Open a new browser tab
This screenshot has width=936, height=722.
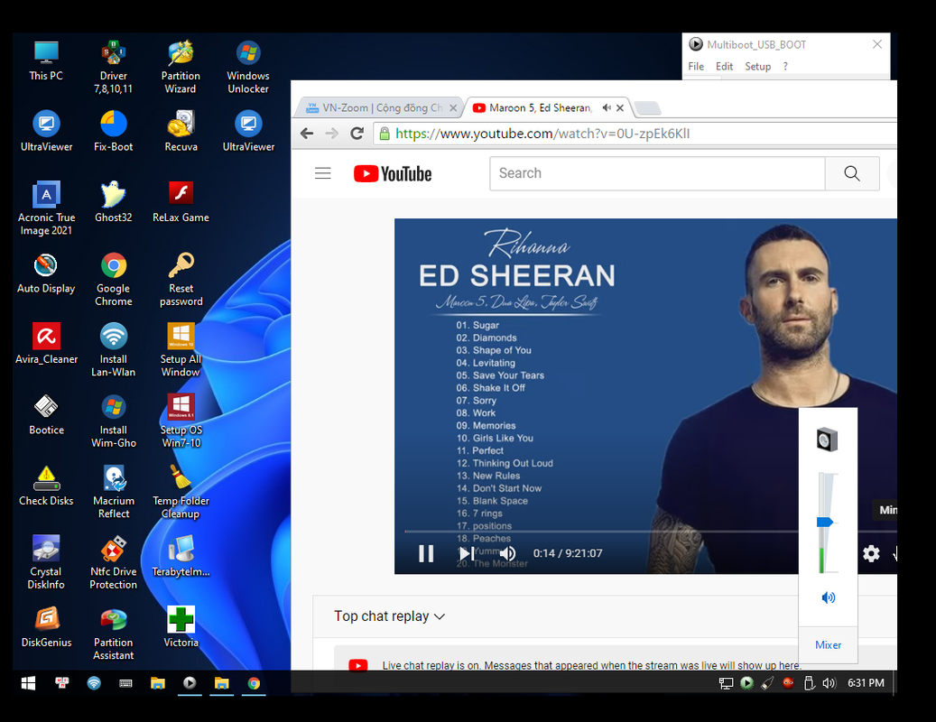[647, 108]
